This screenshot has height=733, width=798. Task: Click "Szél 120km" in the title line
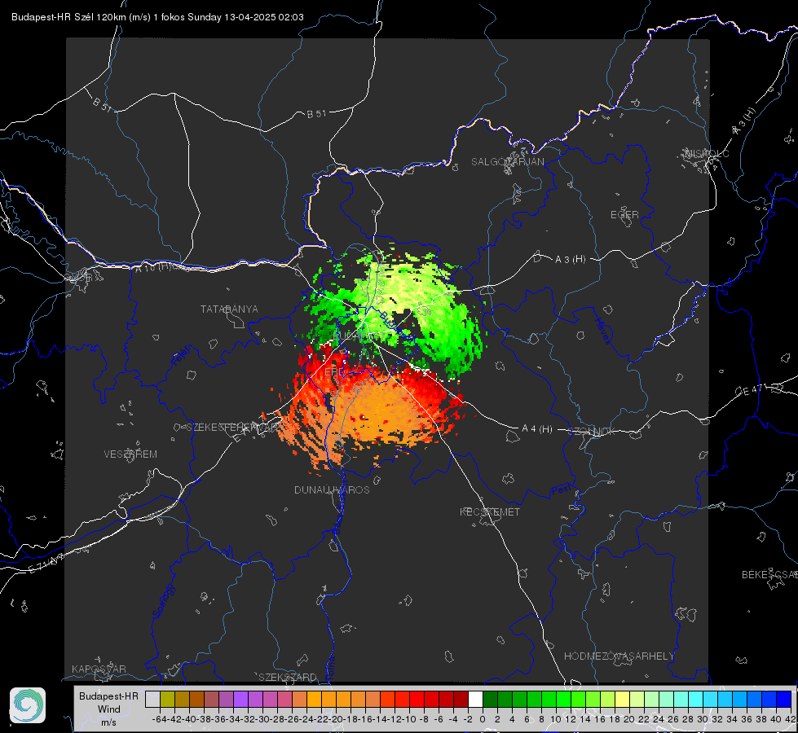pos(100,17)
